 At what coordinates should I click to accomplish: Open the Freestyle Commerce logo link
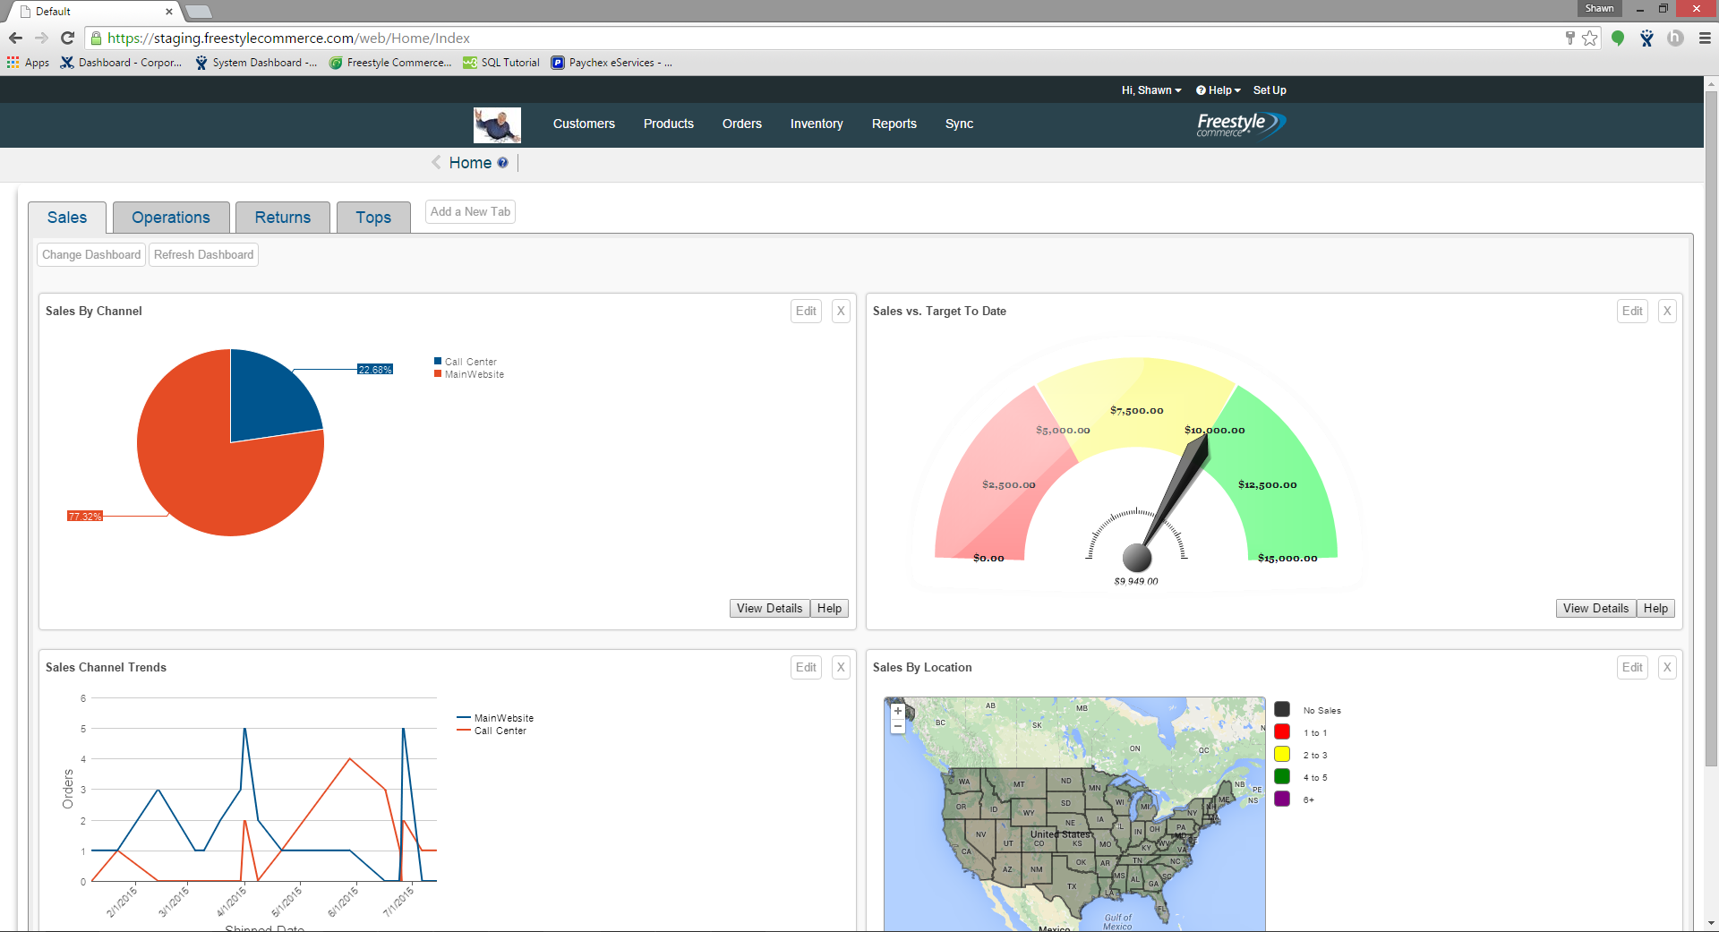1240,125
